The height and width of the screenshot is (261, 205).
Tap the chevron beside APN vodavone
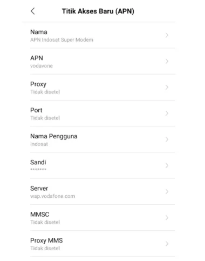point(167,61)
